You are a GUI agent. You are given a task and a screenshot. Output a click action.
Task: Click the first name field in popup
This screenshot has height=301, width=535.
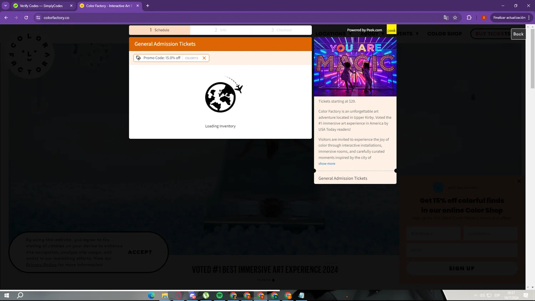(x=433, y=234)
